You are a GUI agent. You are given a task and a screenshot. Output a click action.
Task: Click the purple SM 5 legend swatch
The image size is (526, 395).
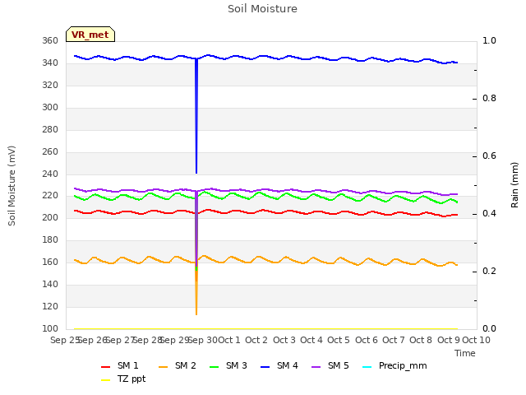(316, 367)
